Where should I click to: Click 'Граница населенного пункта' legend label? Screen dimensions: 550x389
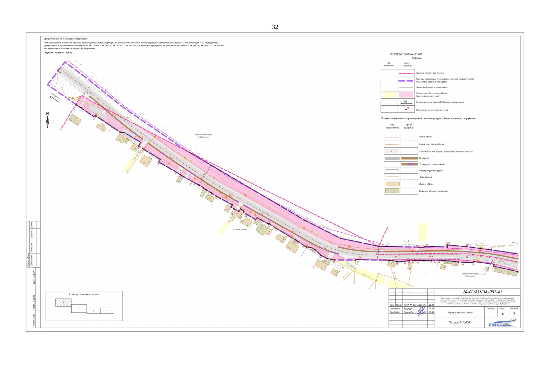tap(430, 73)
